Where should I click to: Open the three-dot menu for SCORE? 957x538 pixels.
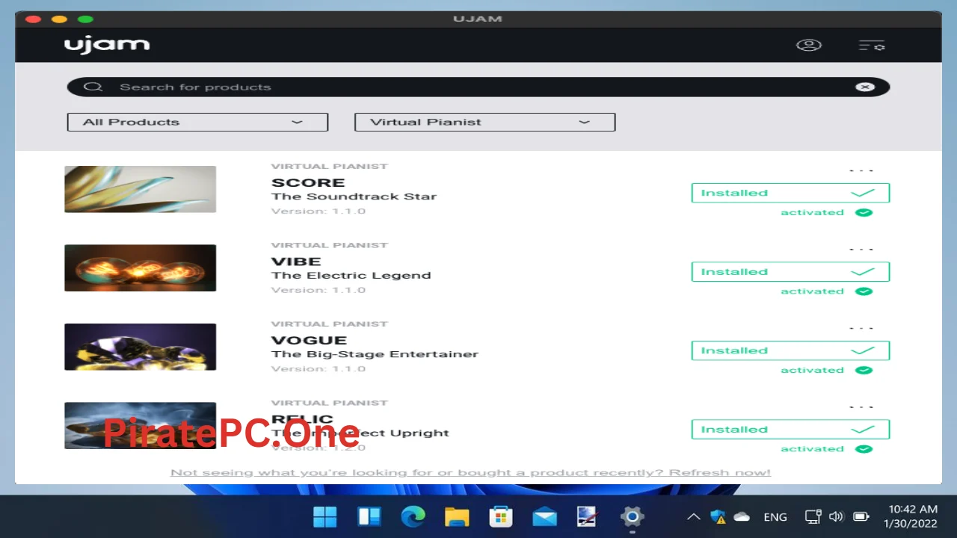pyautogui.click(x=861, y=170)
